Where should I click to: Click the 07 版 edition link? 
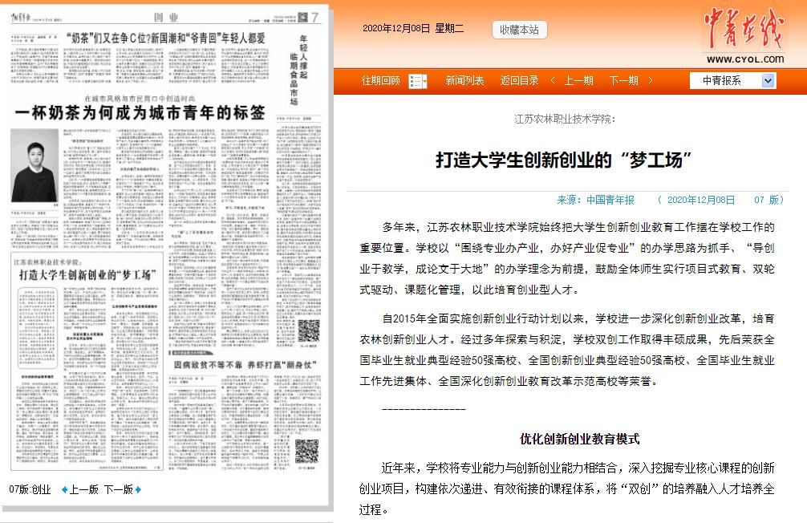766,200
